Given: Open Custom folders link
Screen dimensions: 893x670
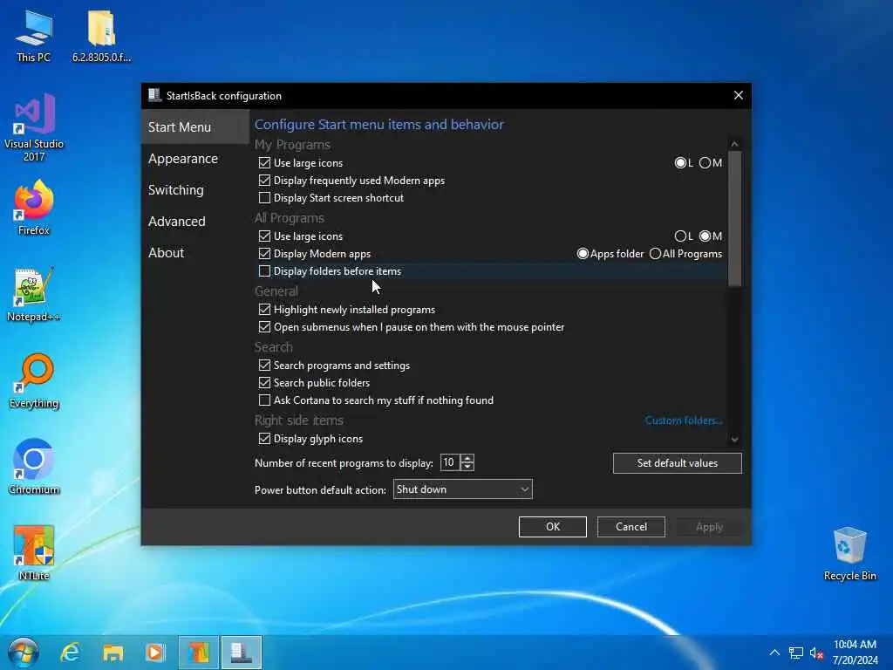Looking at the screenshot, I should tap(684, 420).
